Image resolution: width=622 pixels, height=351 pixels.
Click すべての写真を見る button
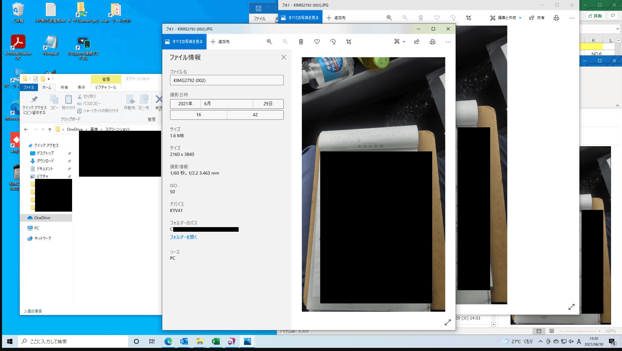click(x=184, y=42)
